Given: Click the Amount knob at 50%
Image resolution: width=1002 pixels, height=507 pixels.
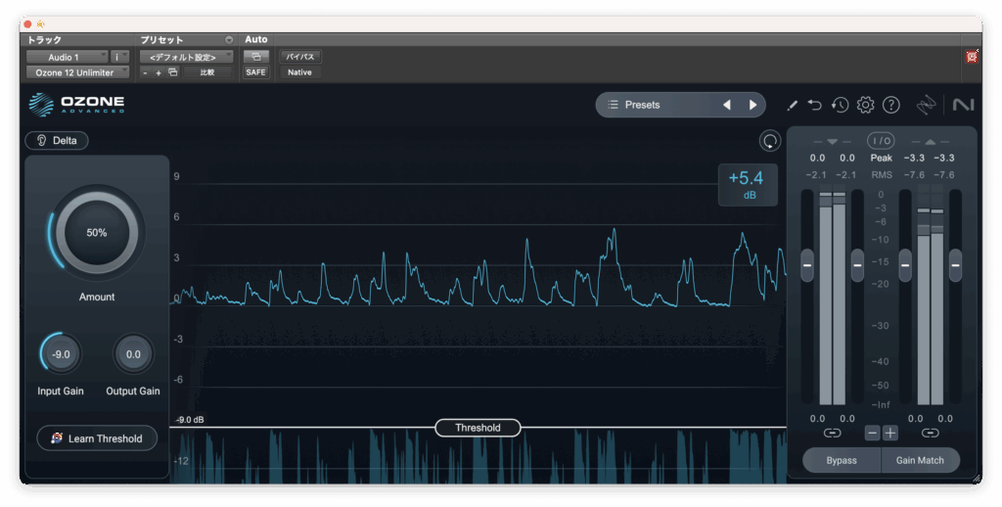Looking at the screenshot, I should click(96, 233).
